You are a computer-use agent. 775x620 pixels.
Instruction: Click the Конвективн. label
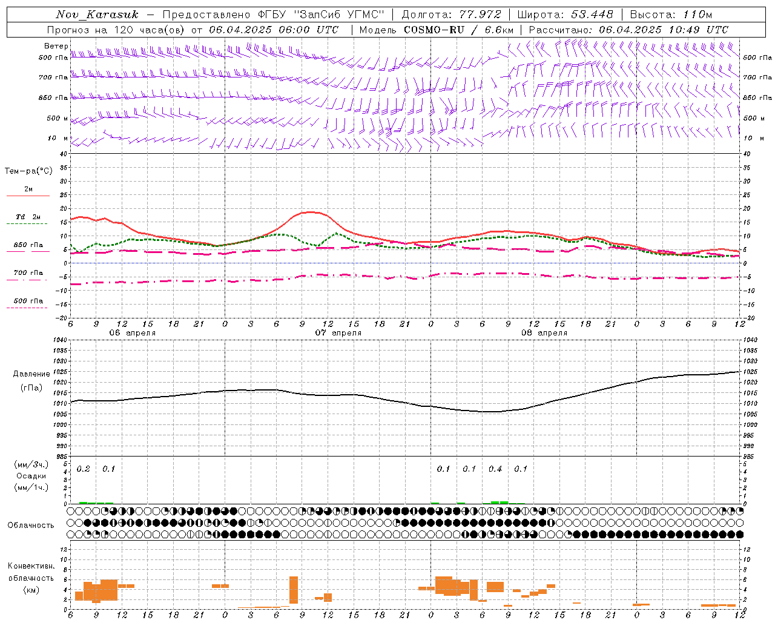pyautogui.click(x=31, y=566)
